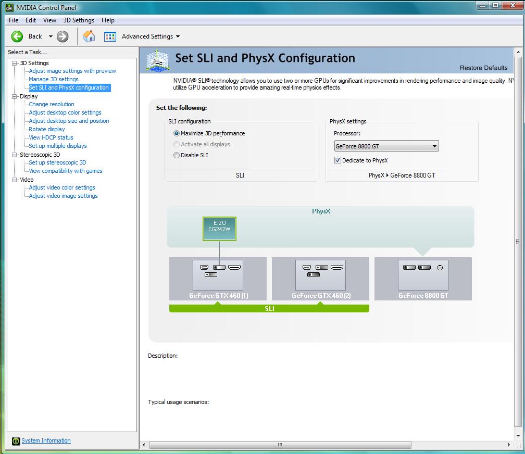The height and width of the screenshot is (454, 525).
Task: Click the Advanced Settings grid icon
Action: pyautogui.click(x=110, y=36)
